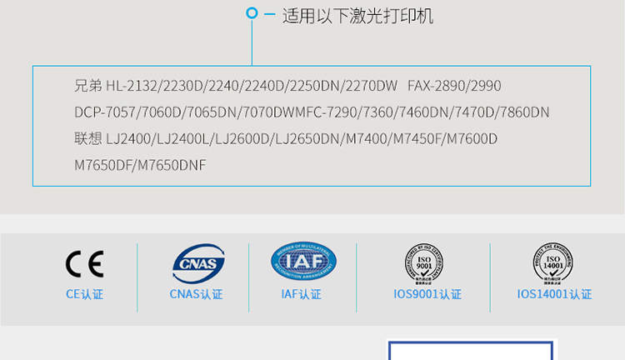Viewport: 625px width, 360px height.
Task: Click the 兄弟 brand name
Action: (87, 86)
